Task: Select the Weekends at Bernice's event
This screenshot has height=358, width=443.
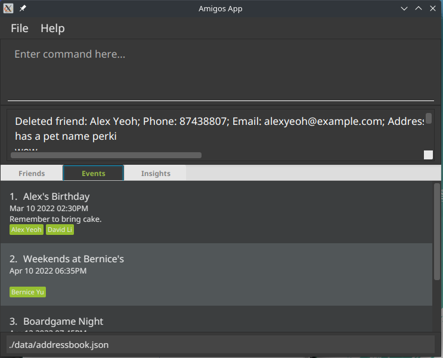Action: click(x=216, y=275)
